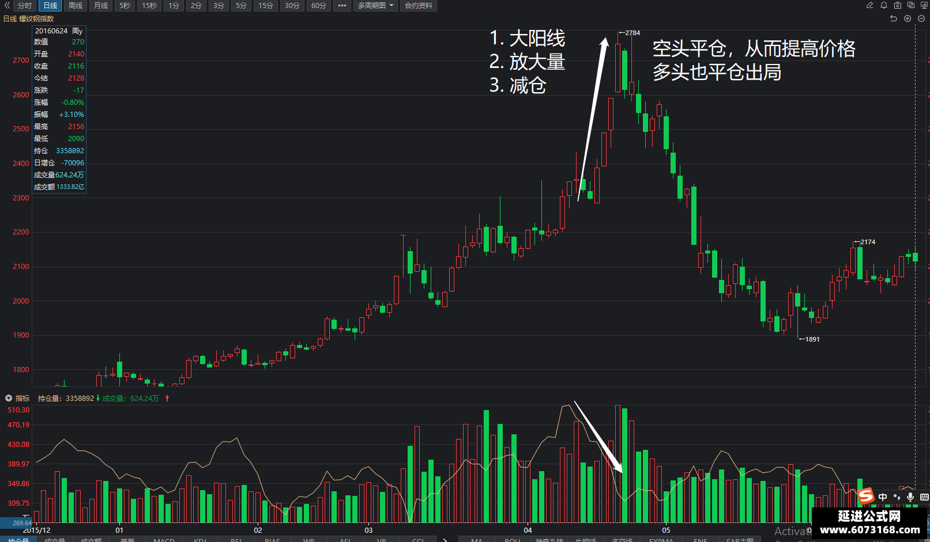The image size is (930, 542).
Task: Toggle the 指标 indicator panel arrow
Action: (x=9, y=398)
